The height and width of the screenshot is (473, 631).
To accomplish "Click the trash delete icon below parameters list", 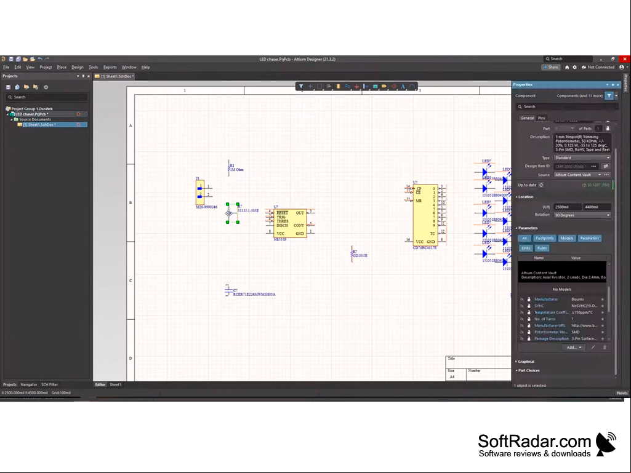I will coord(605,347).
